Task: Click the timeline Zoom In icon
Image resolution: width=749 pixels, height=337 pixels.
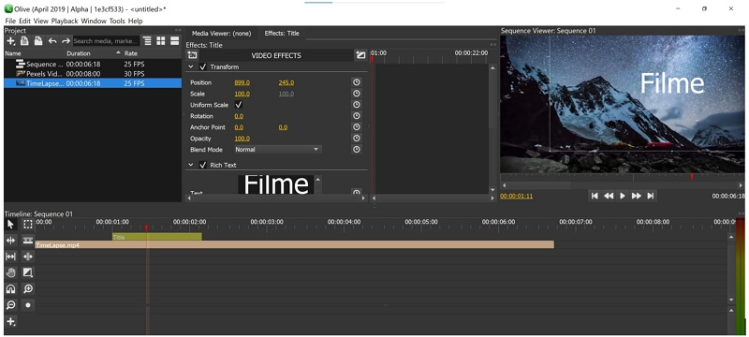Action: [28, 288]
